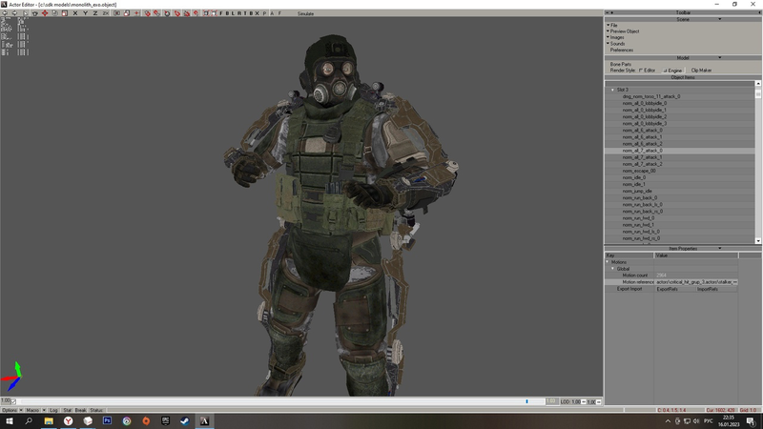The height and width of the screenshot is (429, 763).
Task: Click the animation timeline slider track
Action: 282,401
